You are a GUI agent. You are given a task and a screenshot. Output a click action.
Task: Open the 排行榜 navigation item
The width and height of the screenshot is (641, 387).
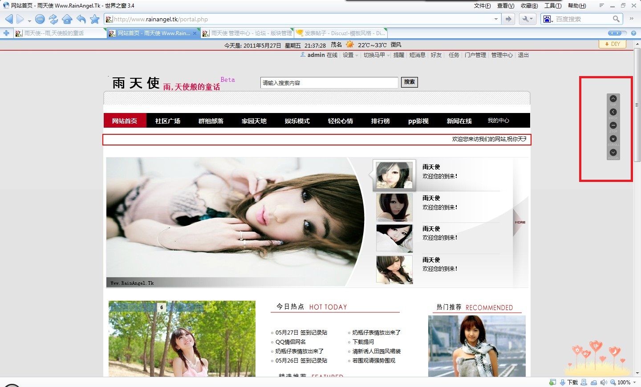[x=381, y=121]
